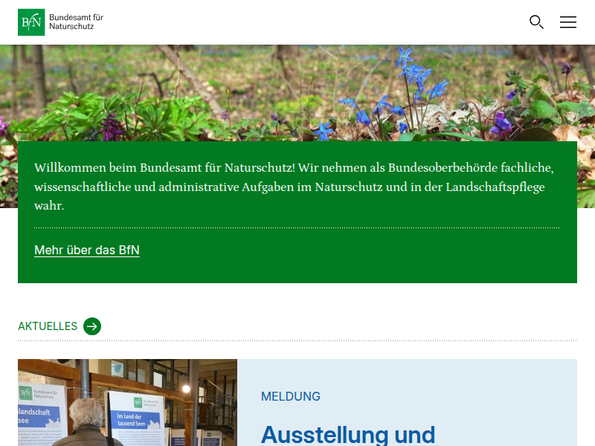595x446 pixels.
Task: Open the AKTUELLES section heading
Action: pyautogui.click(x=48, y=326)
